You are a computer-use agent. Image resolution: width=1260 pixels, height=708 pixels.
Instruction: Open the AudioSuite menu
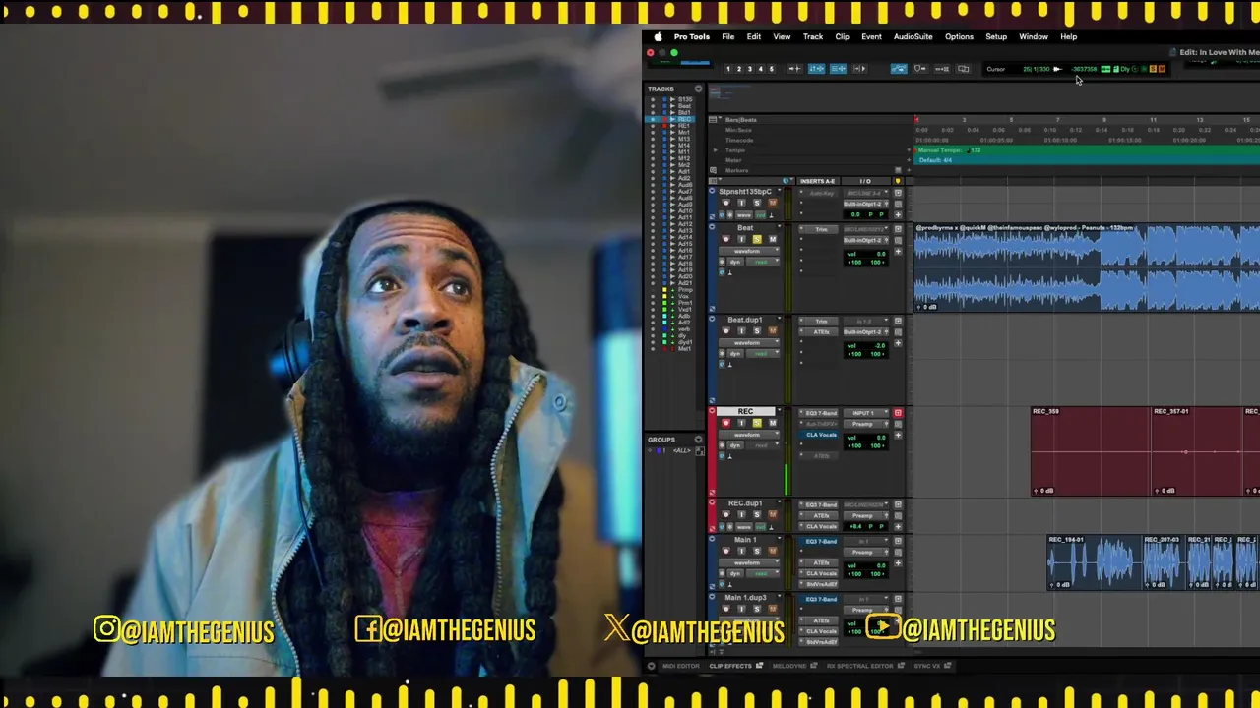click(x=913, y=37)
